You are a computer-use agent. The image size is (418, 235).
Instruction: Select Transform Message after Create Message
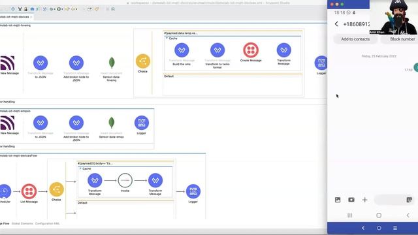(x=283, y=50)
